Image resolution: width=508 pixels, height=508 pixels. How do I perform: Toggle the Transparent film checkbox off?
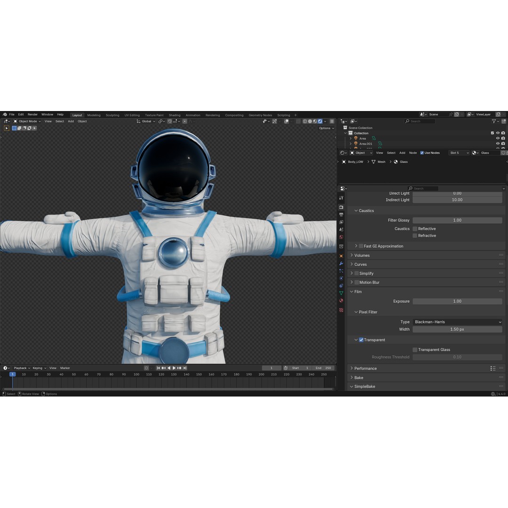point(361,340)
